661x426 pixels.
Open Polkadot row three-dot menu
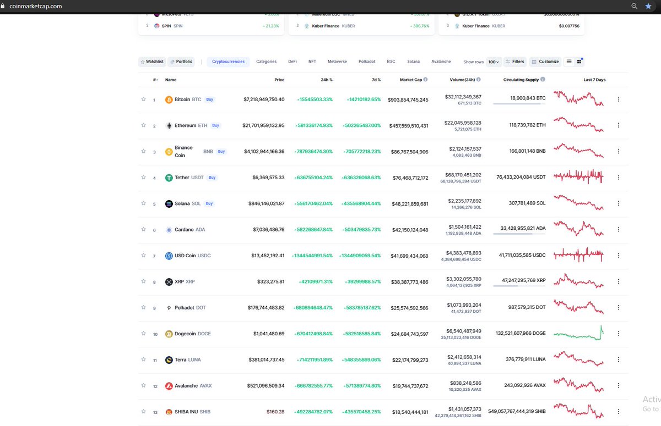tap(619, 307)
